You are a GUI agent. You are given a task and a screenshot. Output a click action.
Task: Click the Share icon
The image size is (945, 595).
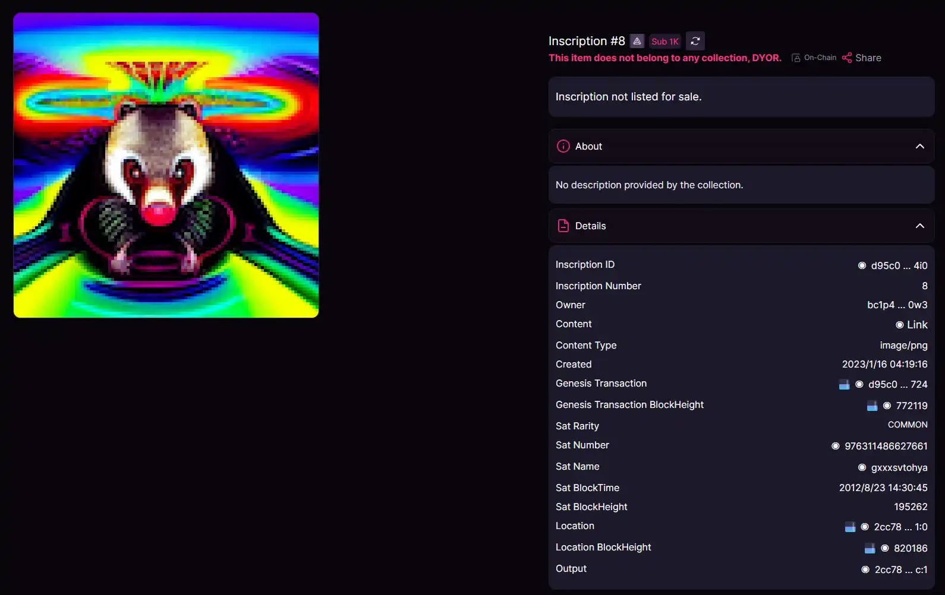tap(847, 58)
